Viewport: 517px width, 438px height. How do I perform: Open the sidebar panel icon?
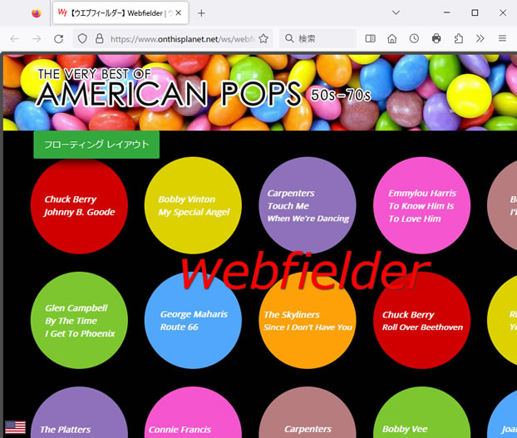click(x=370, y=39)
